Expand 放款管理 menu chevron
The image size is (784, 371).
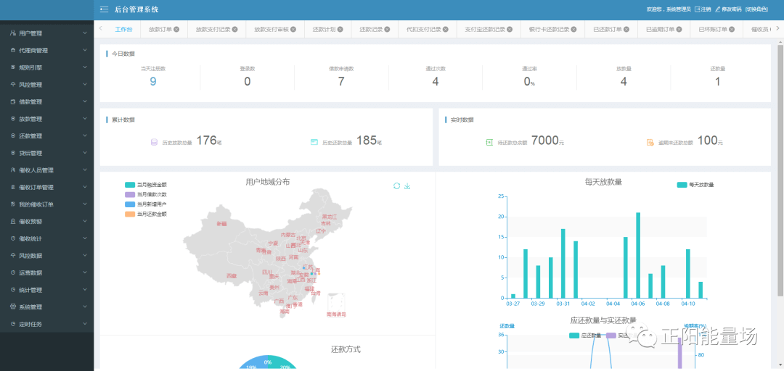(x=85, y=119)
